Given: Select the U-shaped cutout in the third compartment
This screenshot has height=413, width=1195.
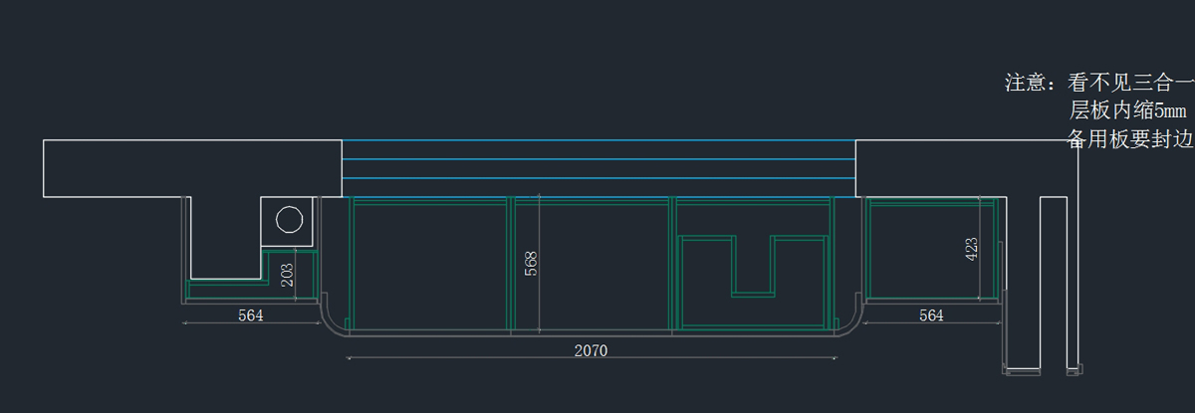Looking at the screenshot, I should click(x=752, y=267).
